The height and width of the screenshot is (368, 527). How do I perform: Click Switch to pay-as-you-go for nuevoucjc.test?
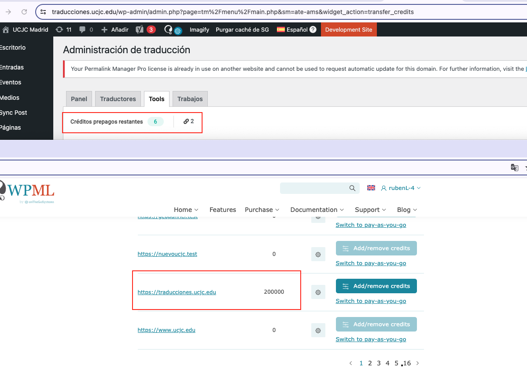click(371, 263)
